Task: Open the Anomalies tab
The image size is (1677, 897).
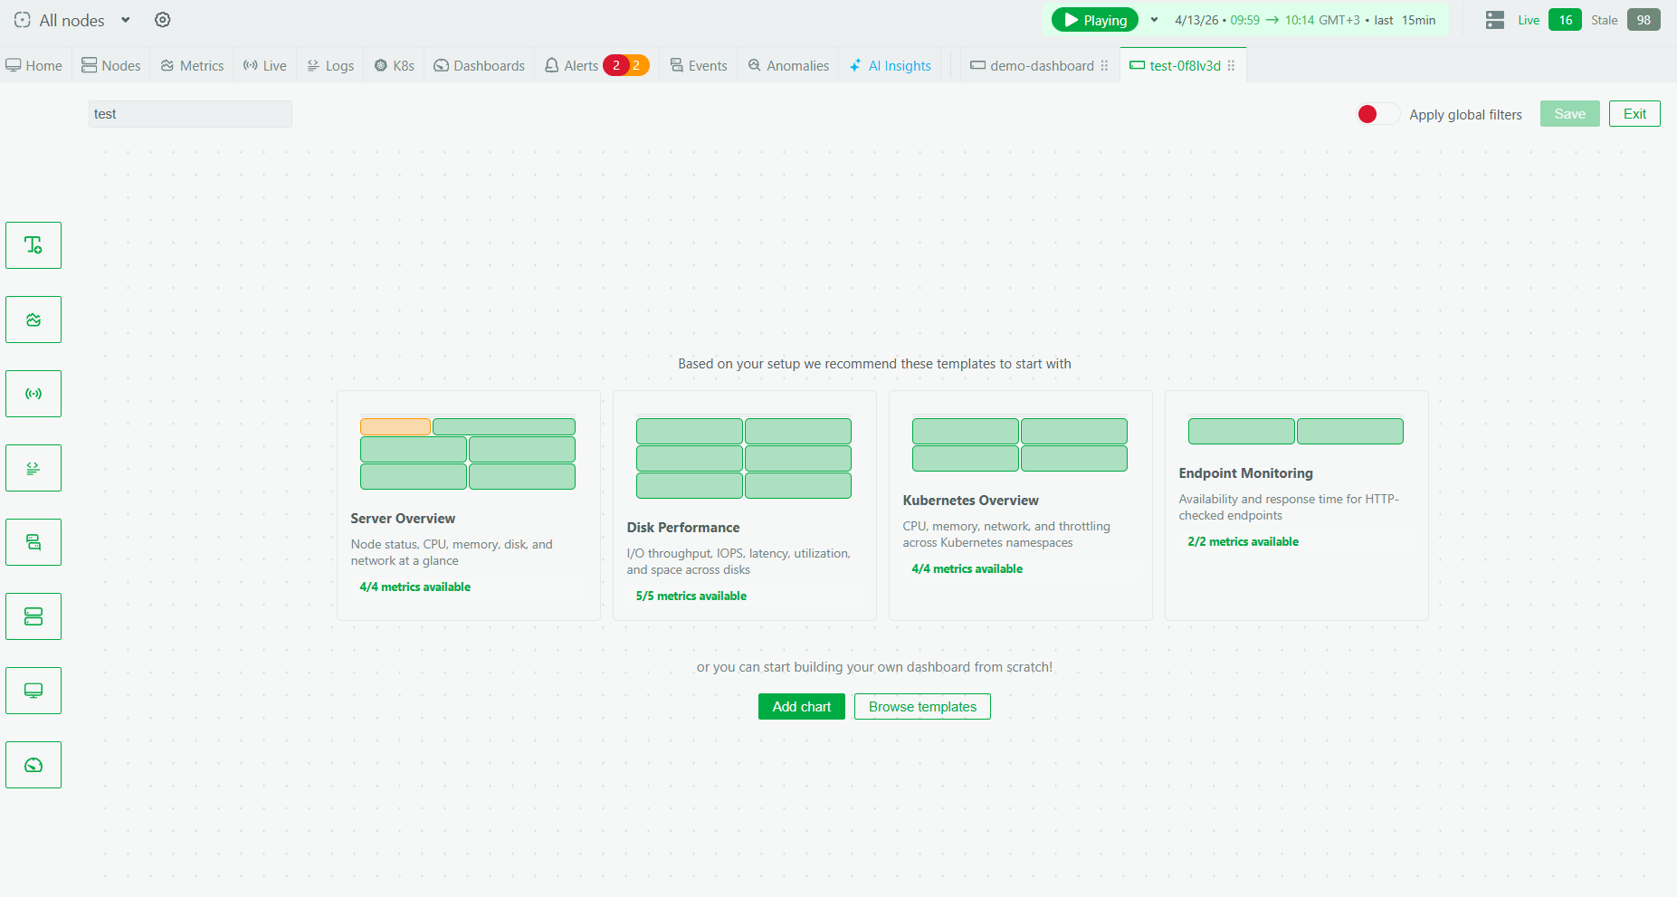Action: point(786,65)
